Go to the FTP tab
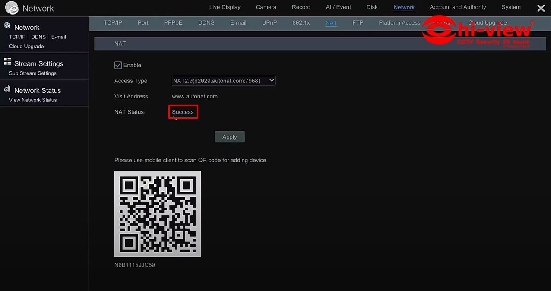Screen dimensions: 551x291 pyautogui.click(x=358, y=23)
